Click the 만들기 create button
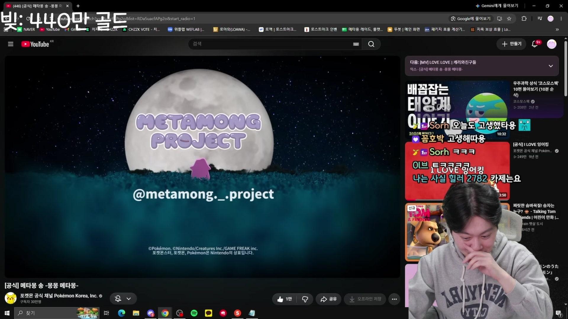 tap(511, 44)
